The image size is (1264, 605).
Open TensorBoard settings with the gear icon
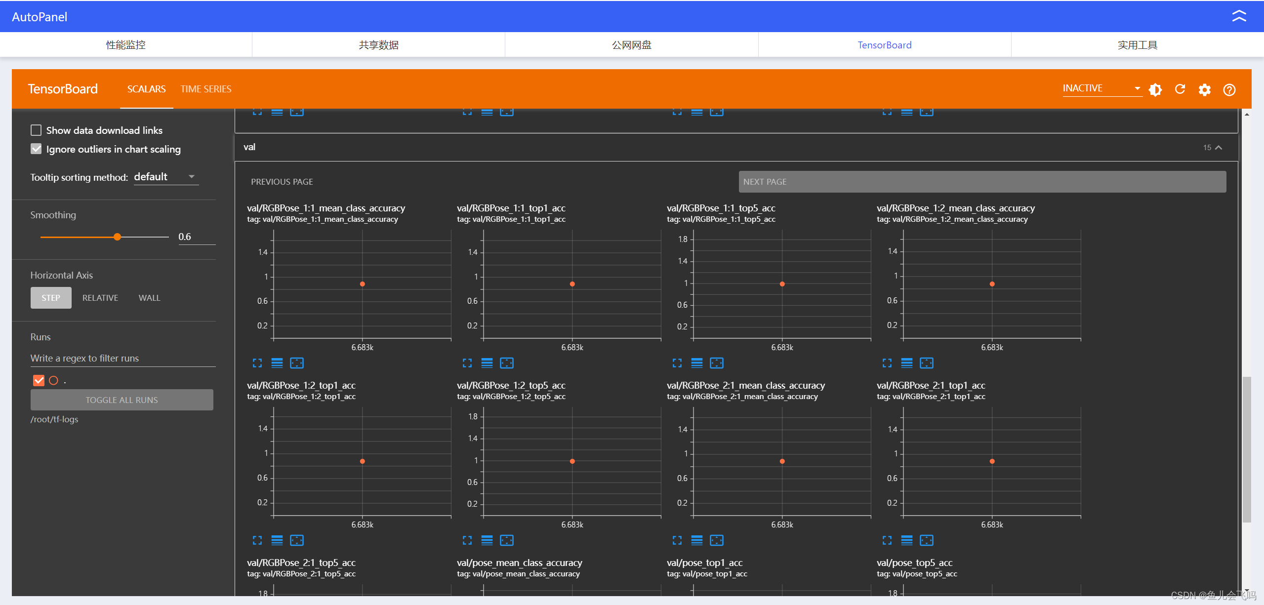[x=1205, y=89]
